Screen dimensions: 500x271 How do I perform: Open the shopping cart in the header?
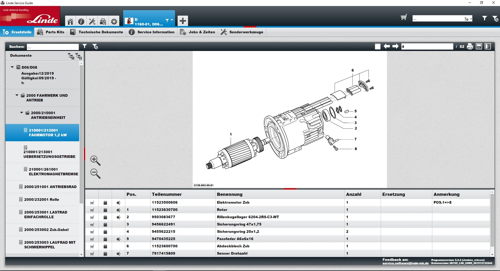(x=404, y=18)
